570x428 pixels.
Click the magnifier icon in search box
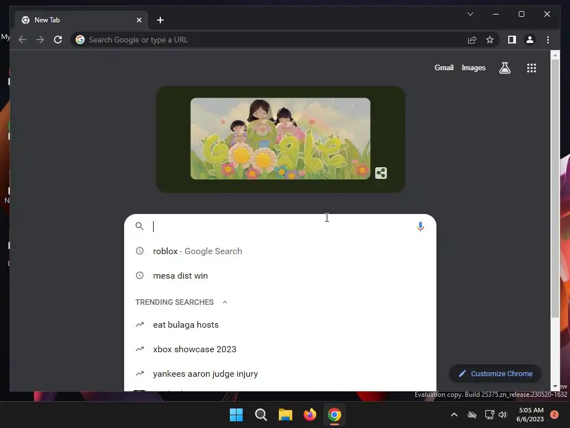click(139, 226)
